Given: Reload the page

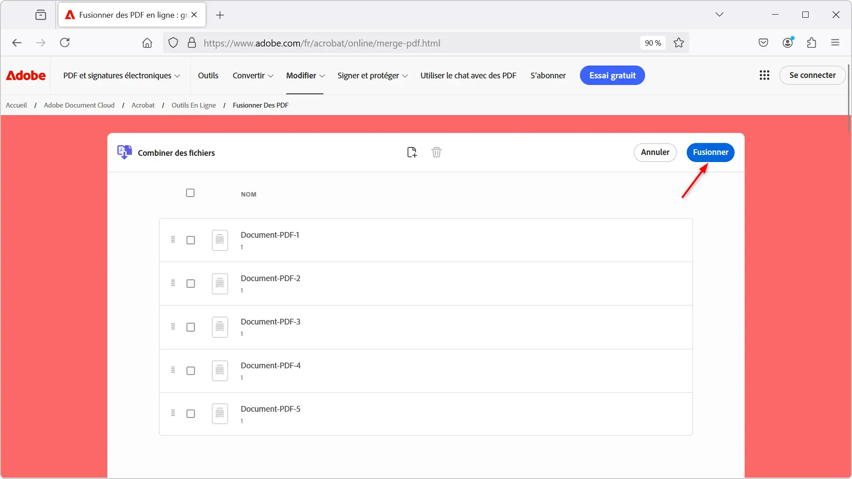Looking at the screenshot, I should point(65,43).
